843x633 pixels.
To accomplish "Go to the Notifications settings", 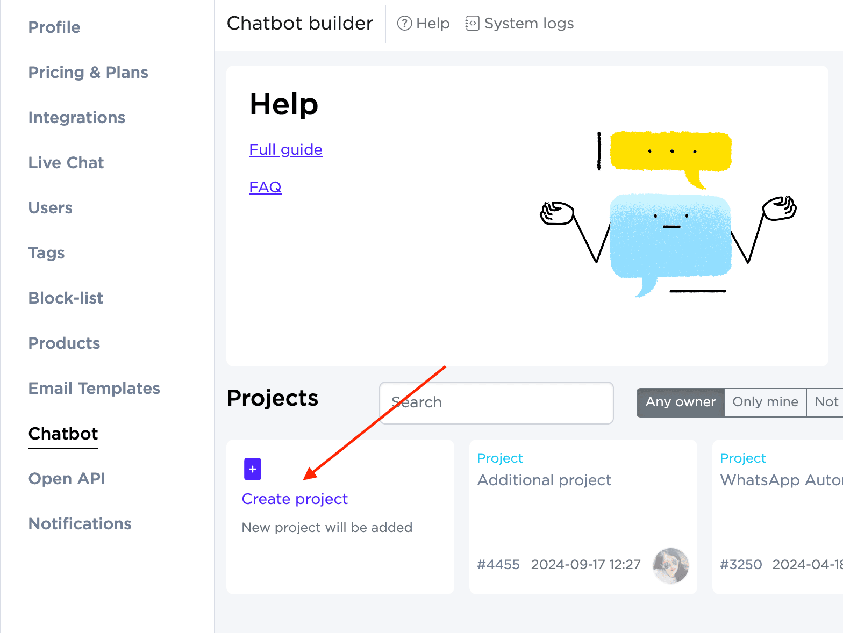I will [80, 524].
